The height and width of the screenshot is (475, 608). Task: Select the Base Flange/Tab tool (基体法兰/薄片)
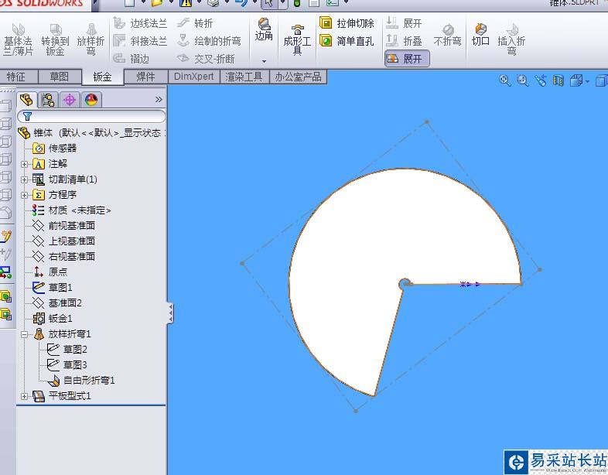[x=18, y=39]
